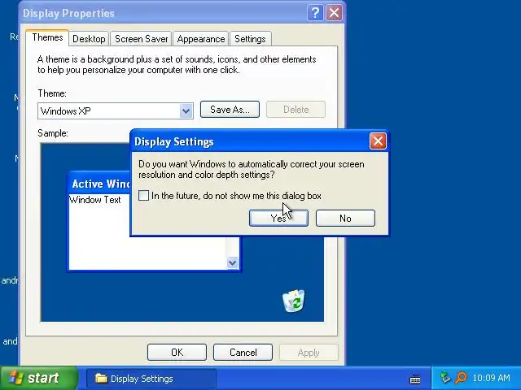Close the Display Properties window
The image size is (521, 390).
pos(334,13)
